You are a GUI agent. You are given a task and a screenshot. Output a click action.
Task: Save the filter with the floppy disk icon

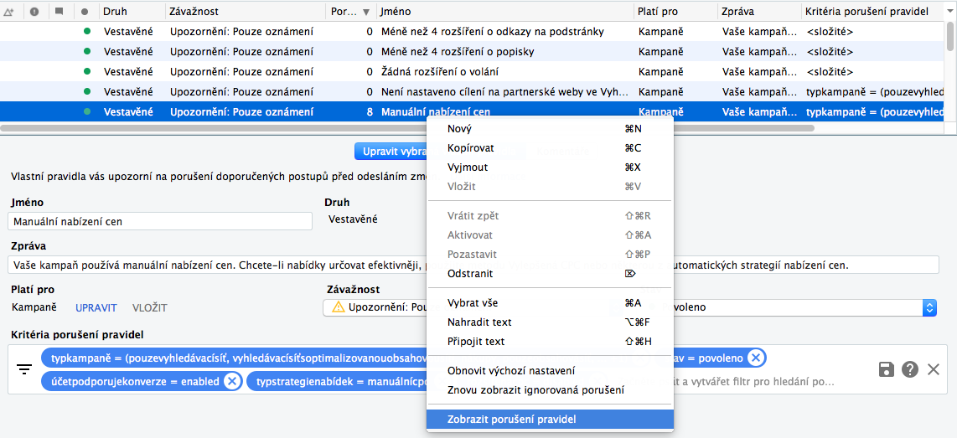pos(887,369)
